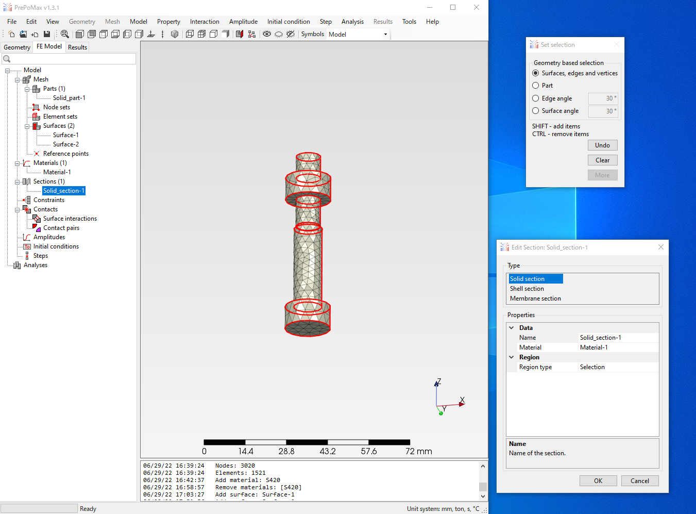
Task: Select Shell section type in list
Action: coord(527,289)
